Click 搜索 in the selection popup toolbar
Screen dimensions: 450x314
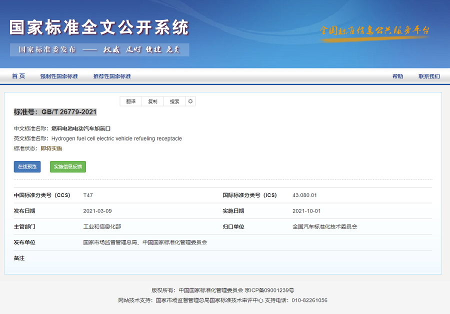pyautogui.click(x=174, y=101)
